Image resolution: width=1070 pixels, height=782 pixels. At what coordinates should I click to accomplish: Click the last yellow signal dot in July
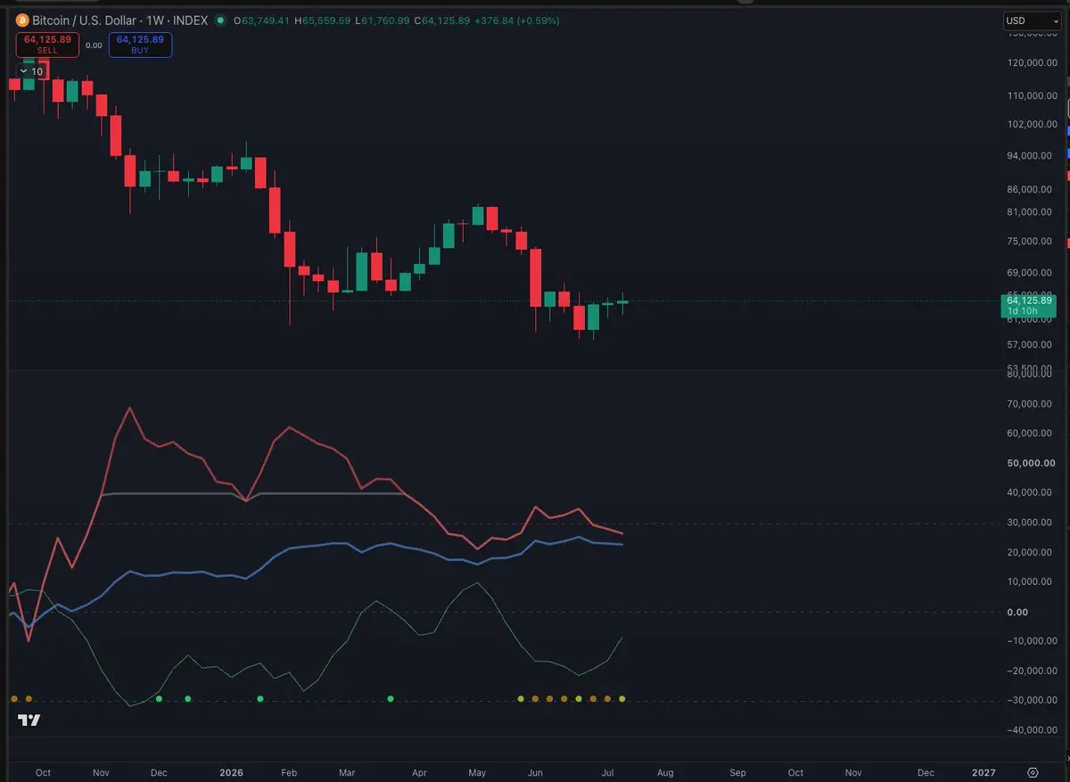tap(621, 699)
